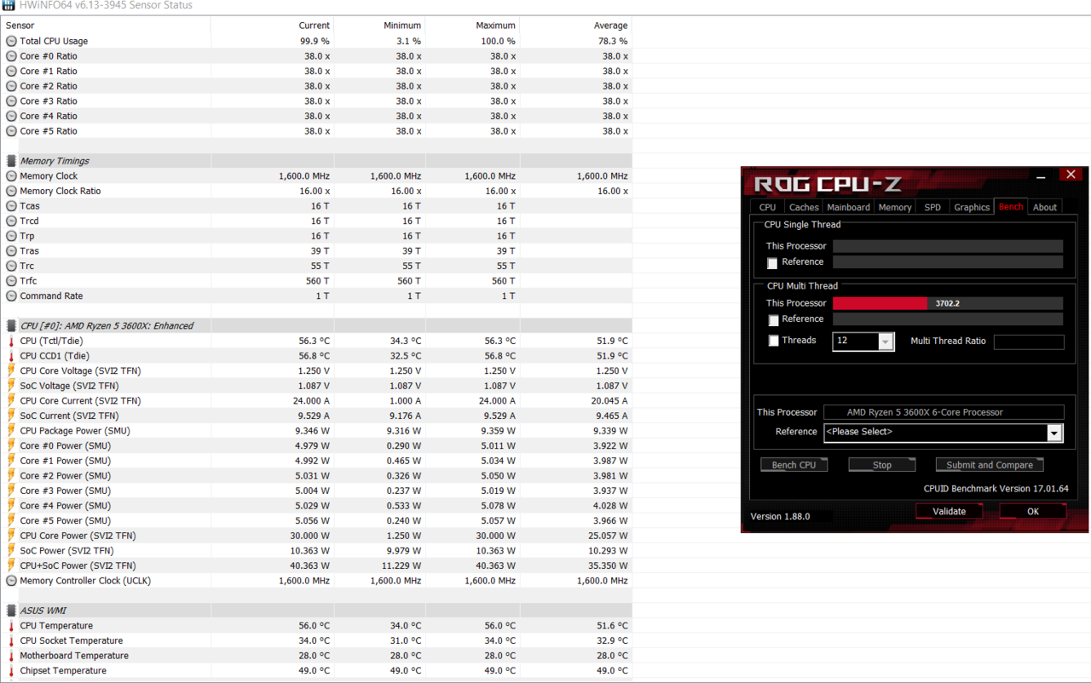Screen dimensions: 1091x683
Task: Click the CPU CCD1 (Tdie) thermometer icon
Action: [x=11, y=356]
